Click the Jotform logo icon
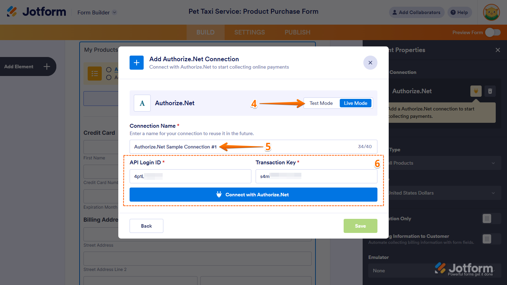507x285 pixels. point(12,12)
